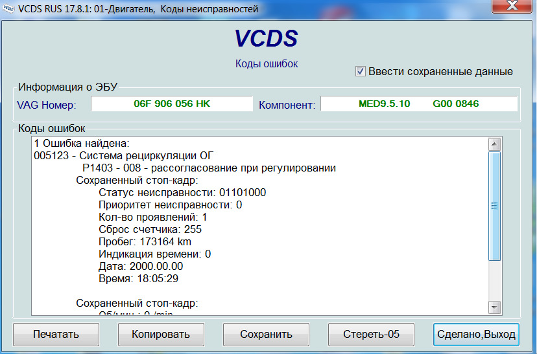This screenshot has width=537, height=354.
Task: Select 'Дата: 2000.00.00' line
Action: click(x=141, y=267)
